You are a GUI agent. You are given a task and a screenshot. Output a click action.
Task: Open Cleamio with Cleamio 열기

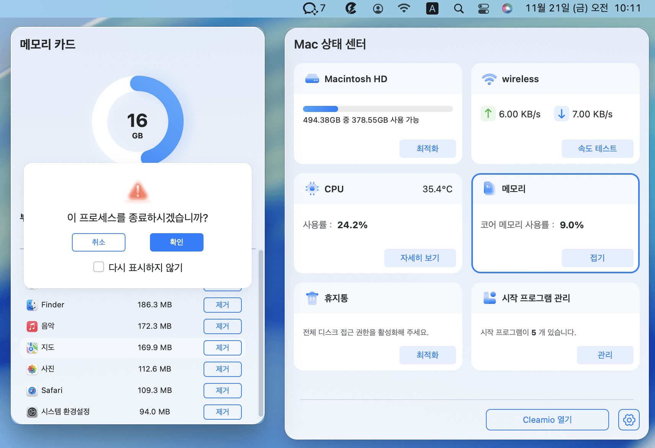(547, 419)
